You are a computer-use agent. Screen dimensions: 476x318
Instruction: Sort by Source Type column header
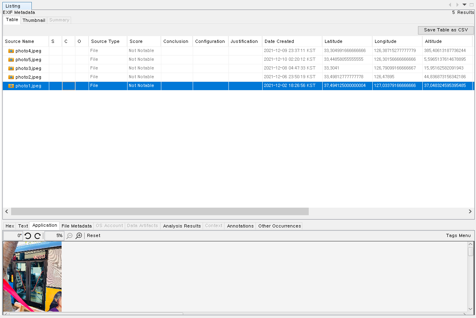[108, 42]
